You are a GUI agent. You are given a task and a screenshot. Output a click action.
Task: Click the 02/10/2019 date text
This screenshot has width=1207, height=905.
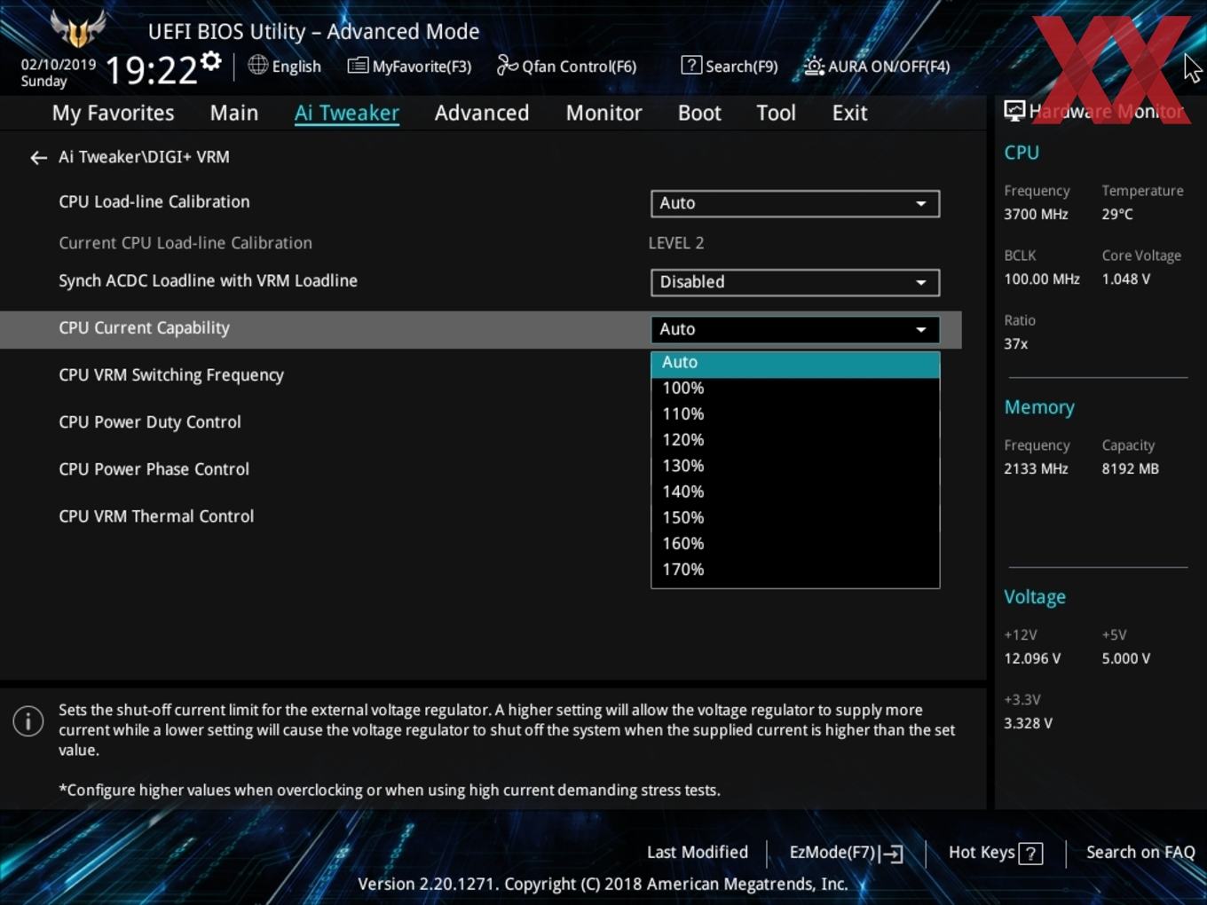[59, 64]
